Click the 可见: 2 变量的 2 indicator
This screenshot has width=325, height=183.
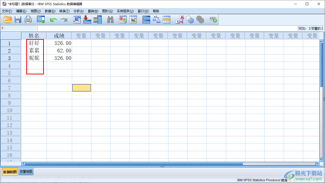point(311,28)
